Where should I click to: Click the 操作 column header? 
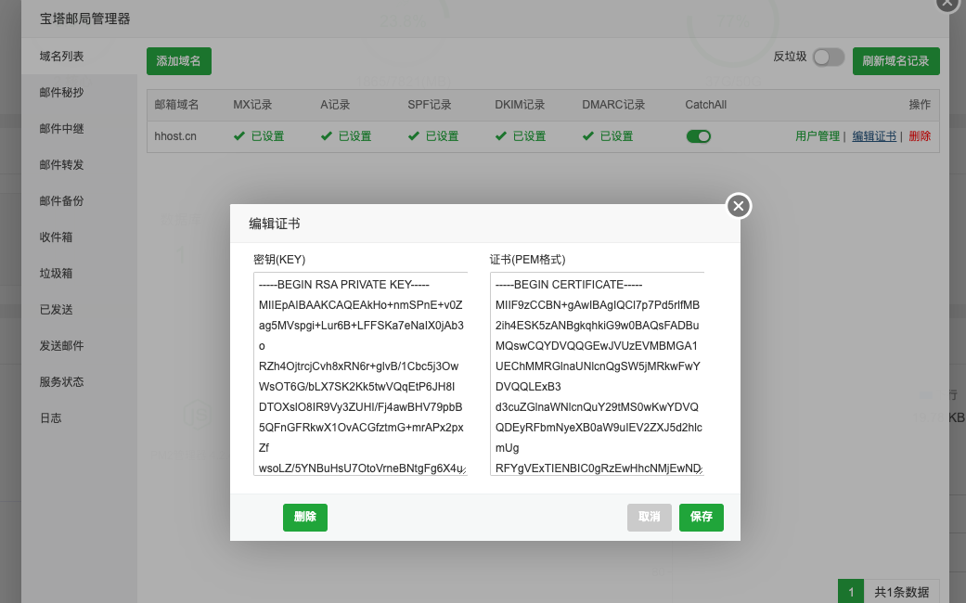pyautogui.click(x=920, y=105)
